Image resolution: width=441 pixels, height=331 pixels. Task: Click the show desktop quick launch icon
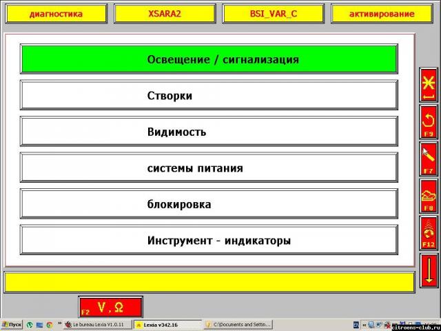pyautogui.click(x=39, y=325)
